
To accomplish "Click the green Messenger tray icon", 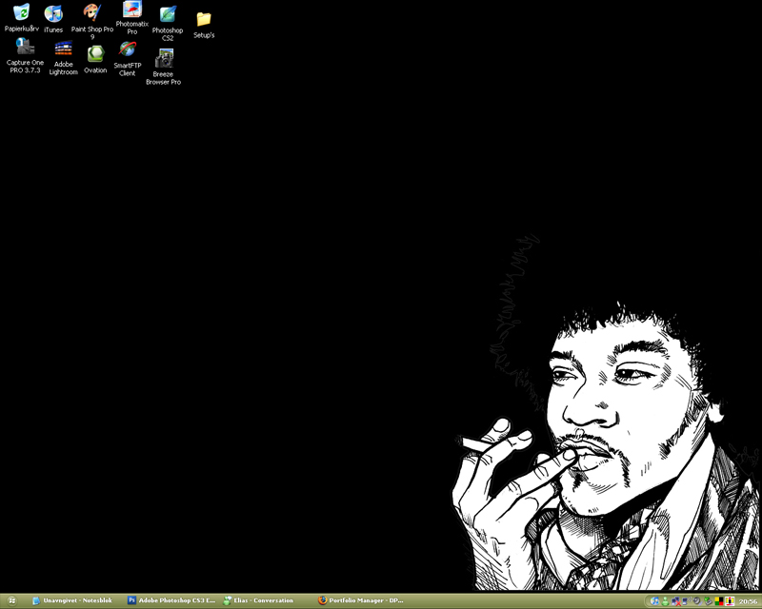I will (665, 601).
